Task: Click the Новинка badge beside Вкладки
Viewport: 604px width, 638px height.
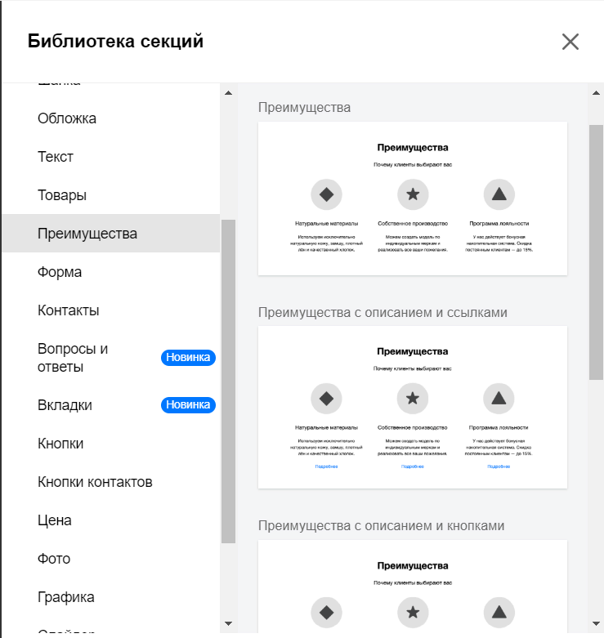Action: [x=188, y=405]
